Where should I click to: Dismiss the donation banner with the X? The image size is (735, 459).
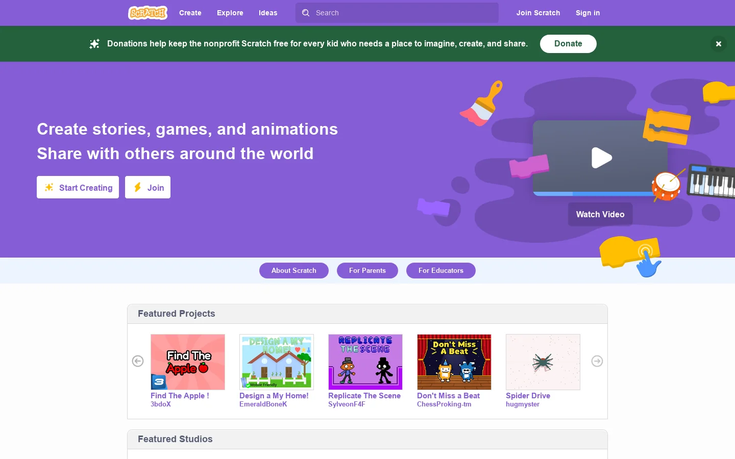click(x=718, y=44)
